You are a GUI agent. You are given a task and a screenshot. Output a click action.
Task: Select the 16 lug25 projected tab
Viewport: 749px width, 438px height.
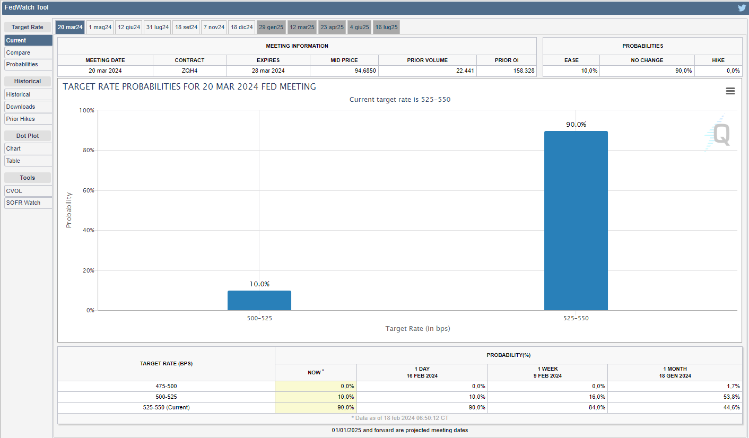click(x=387, y=27)
